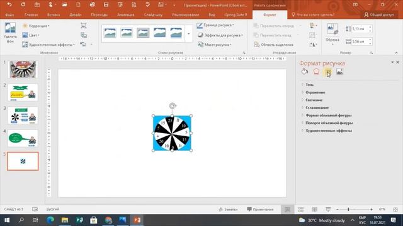Screen dimensions: 403x226
Task: Switch to the Дизайн tab
Action: 76,15
